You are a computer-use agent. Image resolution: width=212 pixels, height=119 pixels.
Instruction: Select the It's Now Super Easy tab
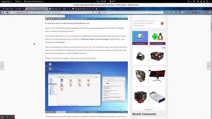(x=36, y=9)
